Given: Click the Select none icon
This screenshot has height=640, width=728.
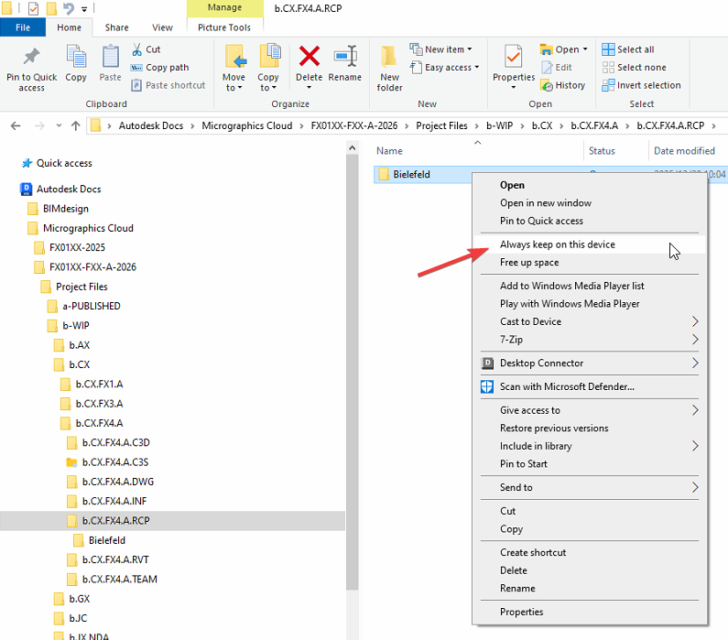Looking at the screenshot, I should point(608,67).
